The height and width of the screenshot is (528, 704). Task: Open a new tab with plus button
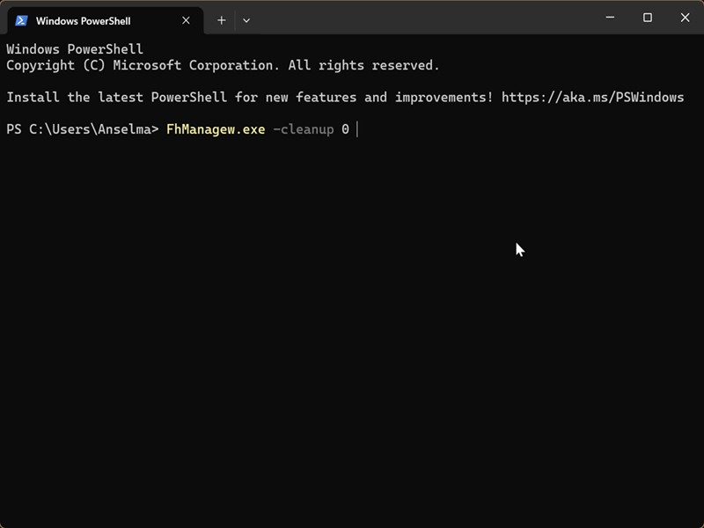pos(222,20)
